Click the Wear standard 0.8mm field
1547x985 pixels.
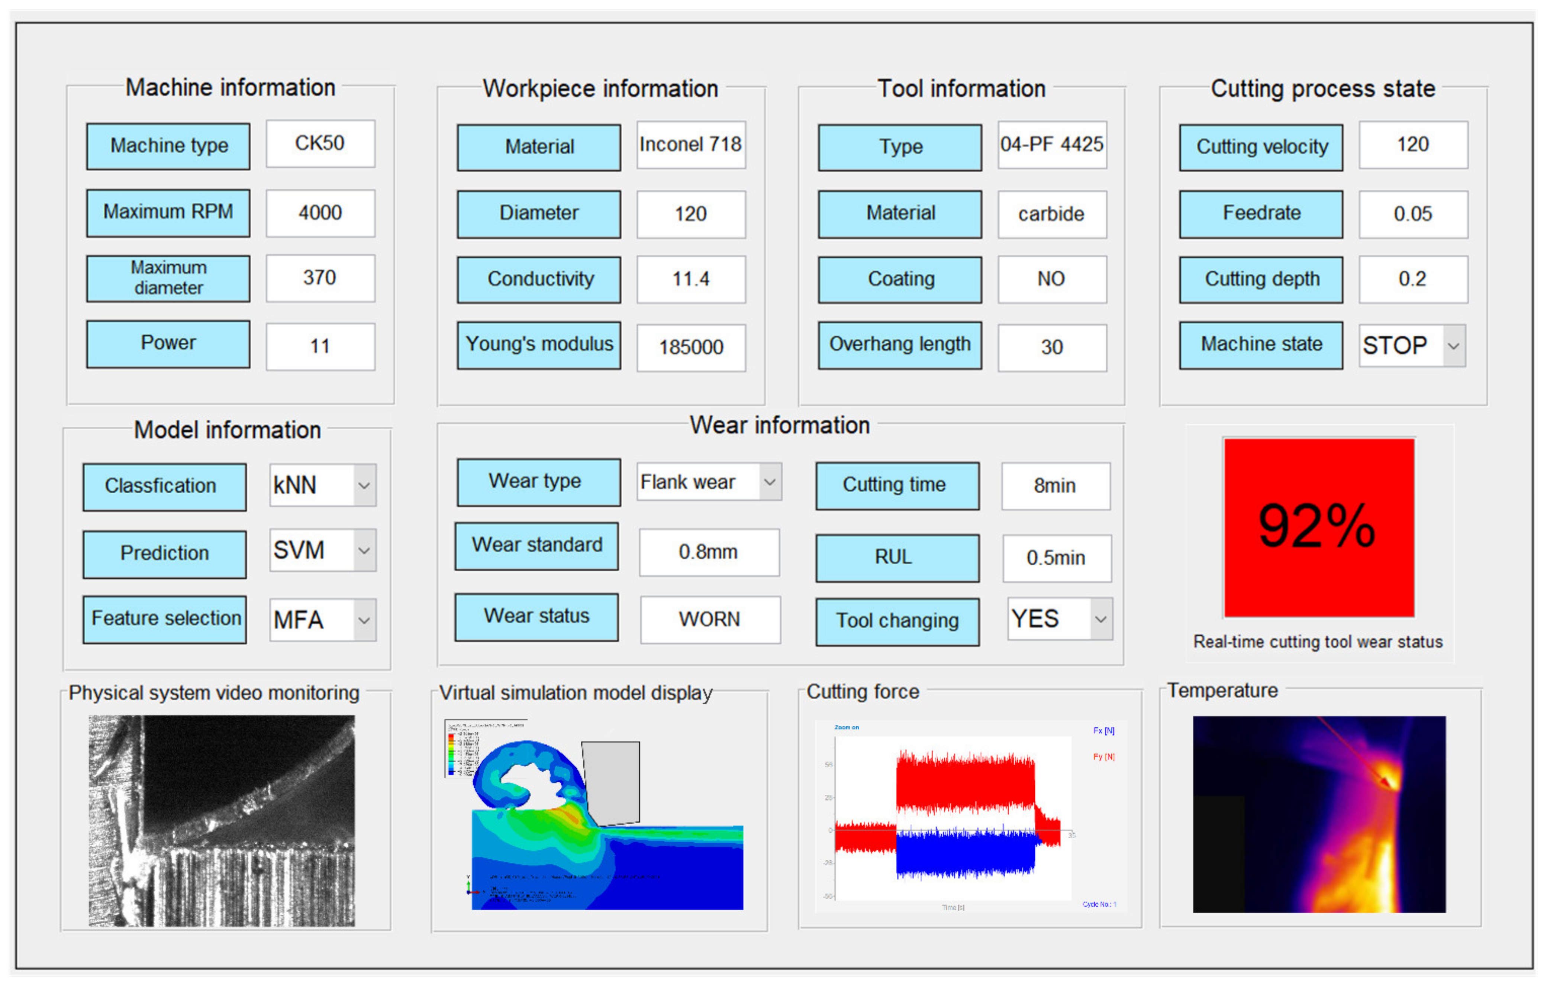coord(709,552)
